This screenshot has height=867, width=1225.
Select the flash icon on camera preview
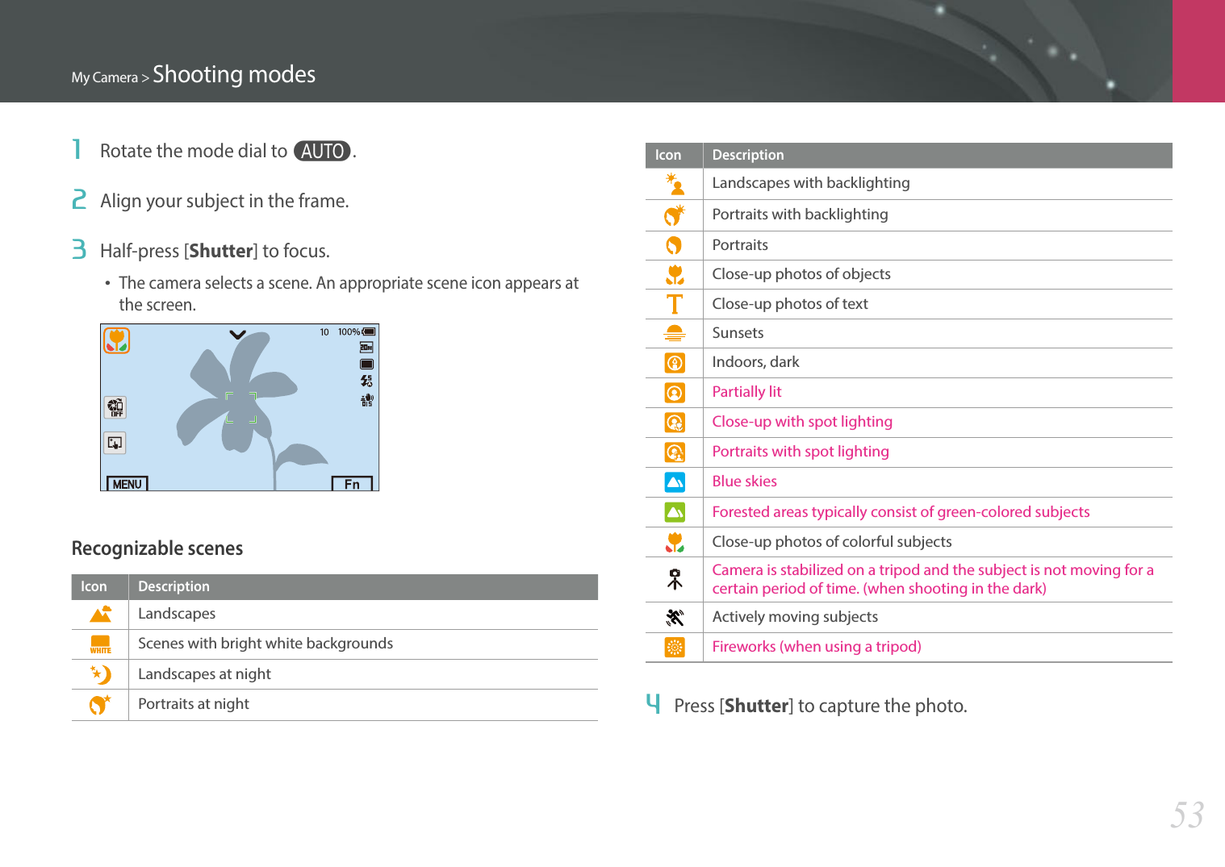click(x=367, y=381)
